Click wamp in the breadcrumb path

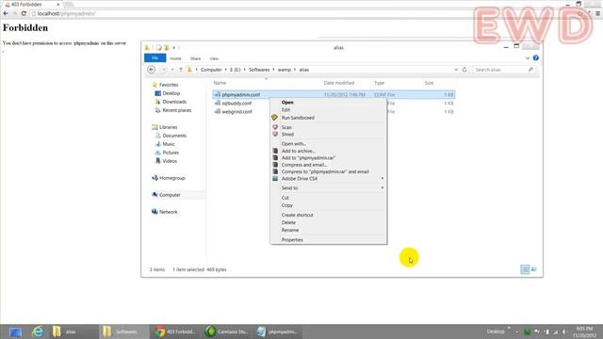(285, 70)
